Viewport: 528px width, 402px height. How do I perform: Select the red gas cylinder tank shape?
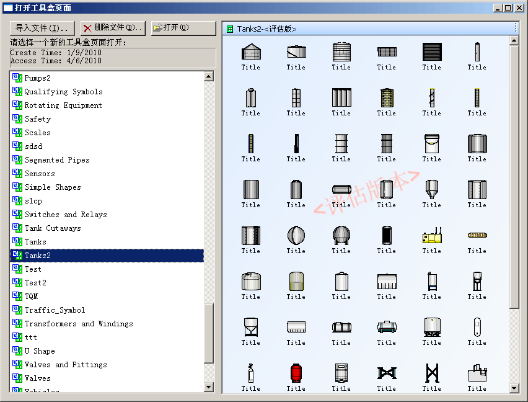[x=296, y=373]
